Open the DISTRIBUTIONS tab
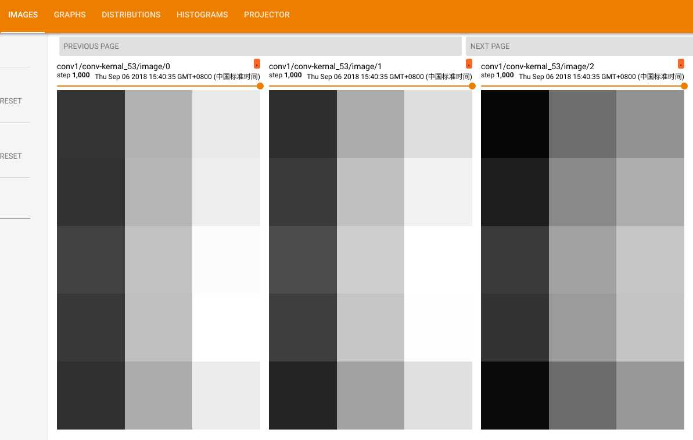The width and height of the screenshot is (693, 440). tap(131, 15)
